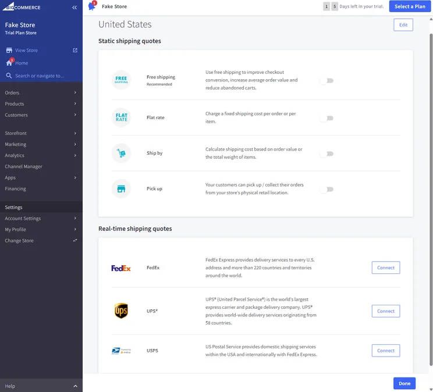The width and height of the screenshot is (433, 392).
Task: Click the vertical scrollbar thumb
Action: [431, 199]
